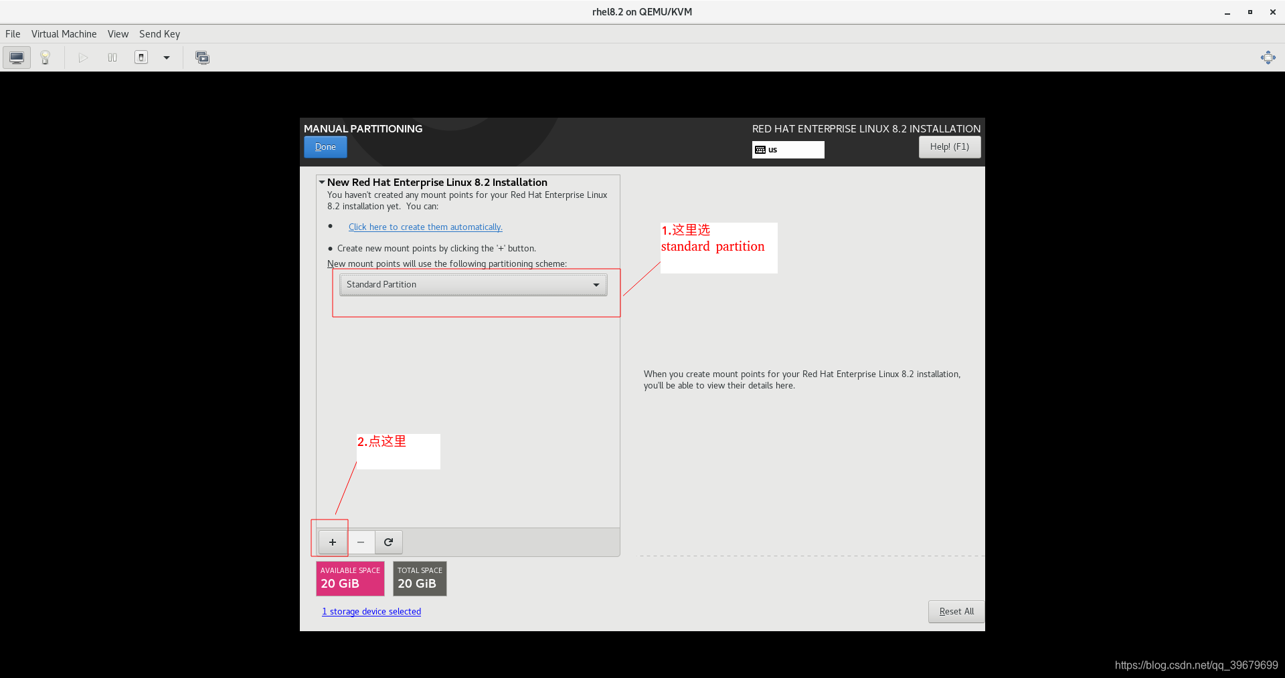This screenshot has height=678, width=1285.
Task: Select the TOTAL SPACE 20 GiB indicator
Action: point(420,578)
